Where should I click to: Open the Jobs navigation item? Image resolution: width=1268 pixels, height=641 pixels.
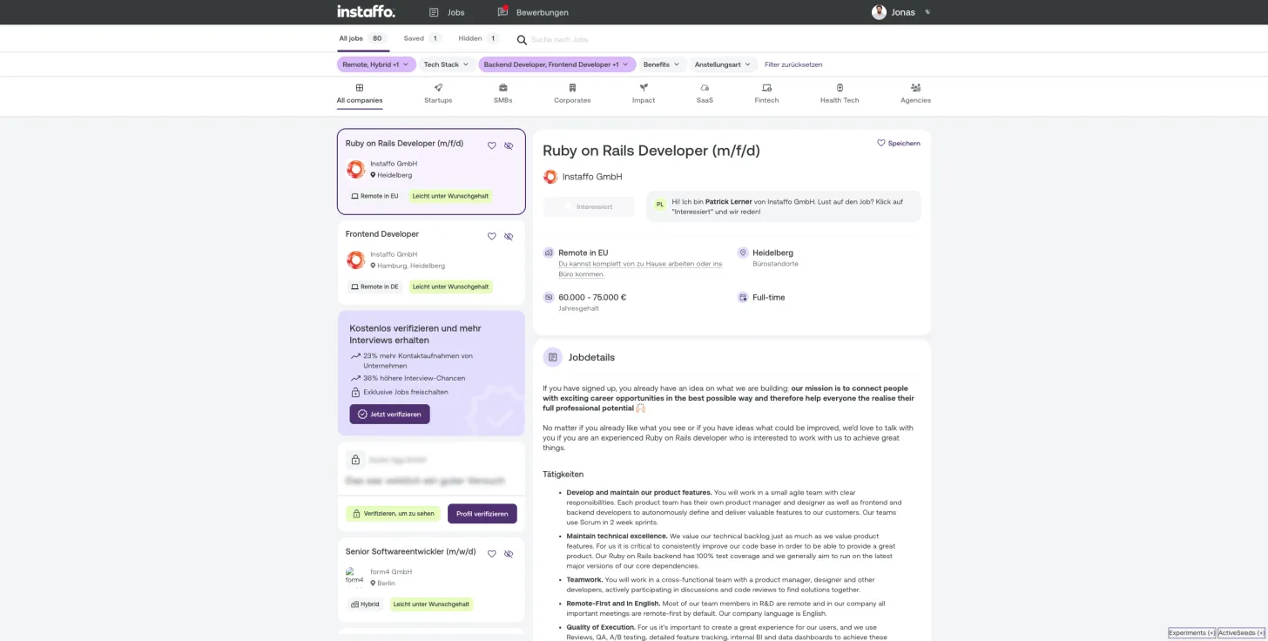pyautogui.click(x=447, y=12)
